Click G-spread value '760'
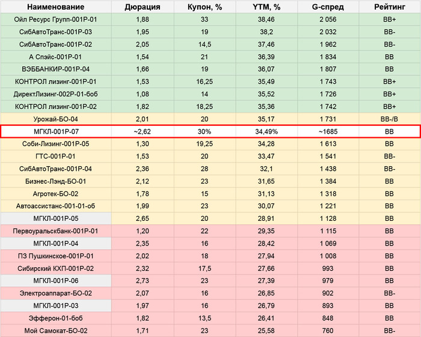The height and width of the screenshot is (337, 421). coord(328,330)
